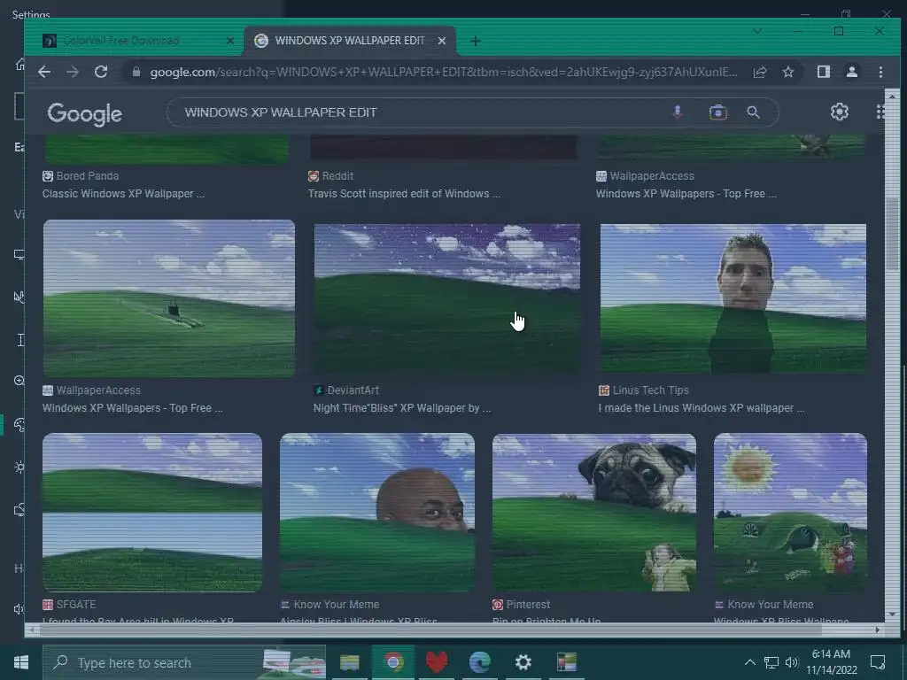
Task: Close the WINDOWS XP WALLPAPER EDIT tab
Action: click(x=442, y=41)
